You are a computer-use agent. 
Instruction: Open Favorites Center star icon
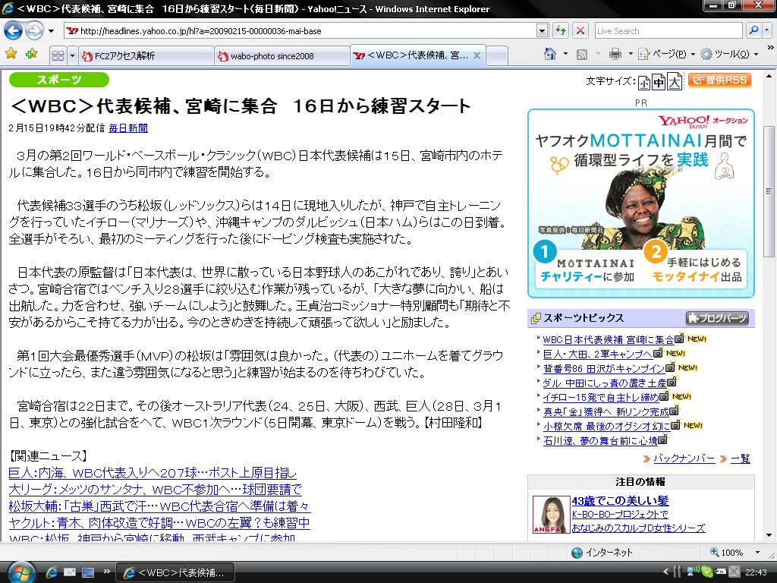point(11,54)
